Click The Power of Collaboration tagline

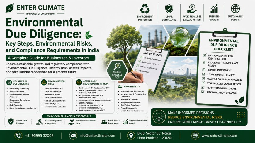40,14
